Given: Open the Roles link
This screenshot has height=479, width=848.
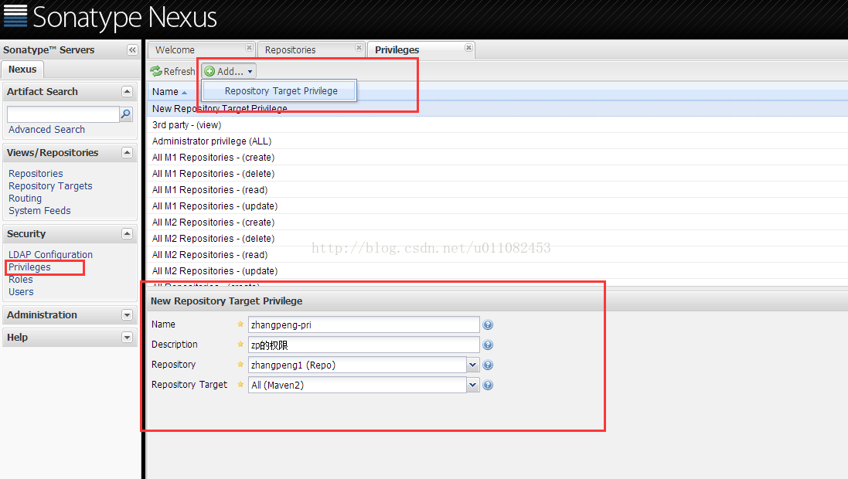Looking at the screenshot, I should pyautogui.click(x=21, y=280).
